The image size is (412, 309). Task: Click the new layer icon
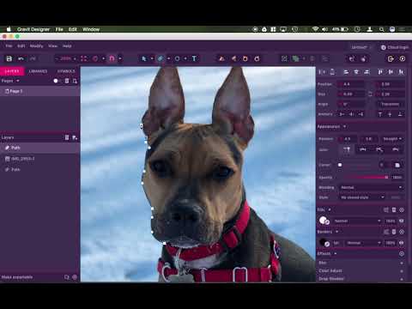pyautogui.click(x=75, y=137)
